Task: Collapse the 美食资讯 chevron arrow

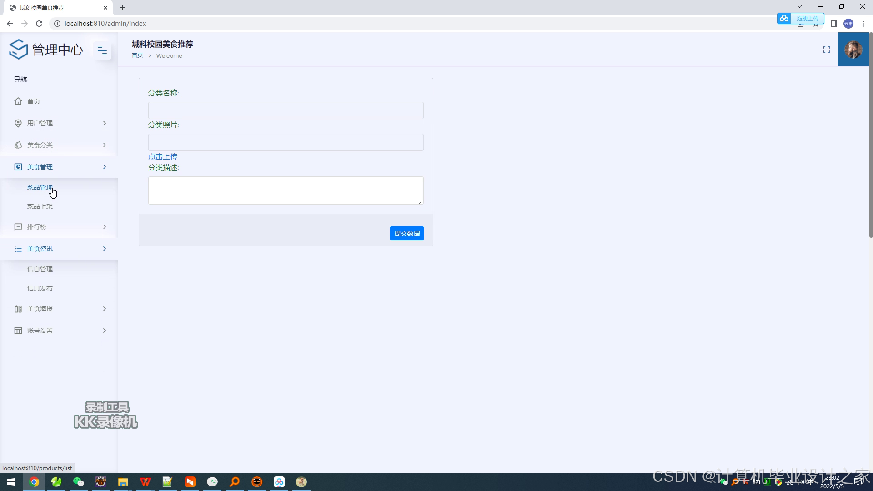Action: (105, 249)
